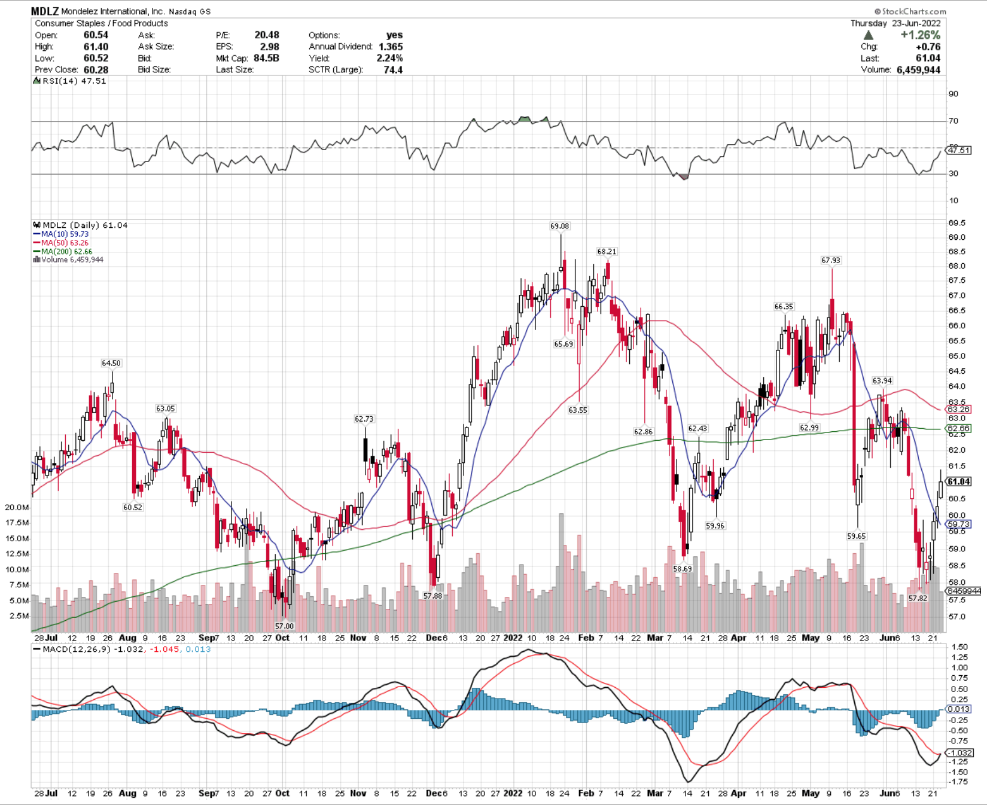Click the red MA(50) legend line swatch
Image resolution: width=987 pixels, height=805 pixels.
point(36,243)
